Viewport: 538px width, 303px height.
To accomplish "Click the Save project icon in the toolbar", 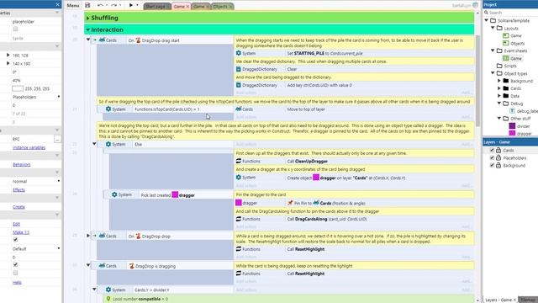I will click(87, 5).
